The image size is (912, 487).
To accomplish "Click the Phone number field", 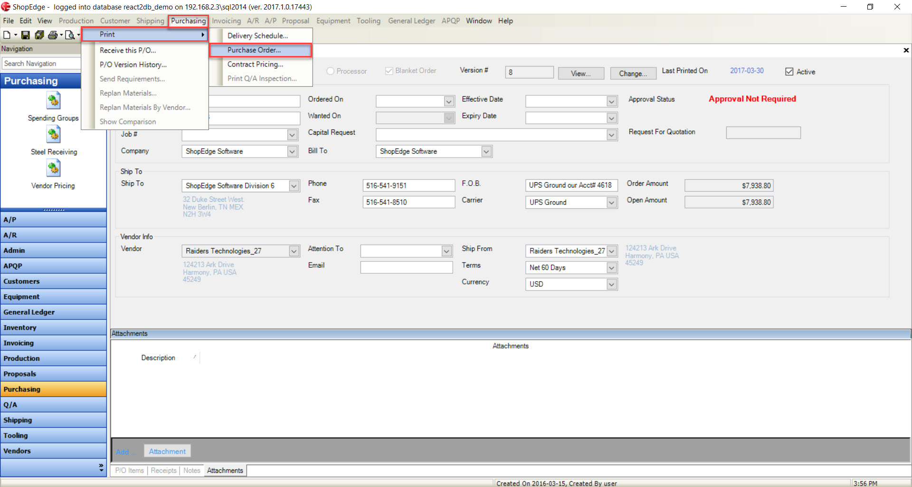I will 408,186.
